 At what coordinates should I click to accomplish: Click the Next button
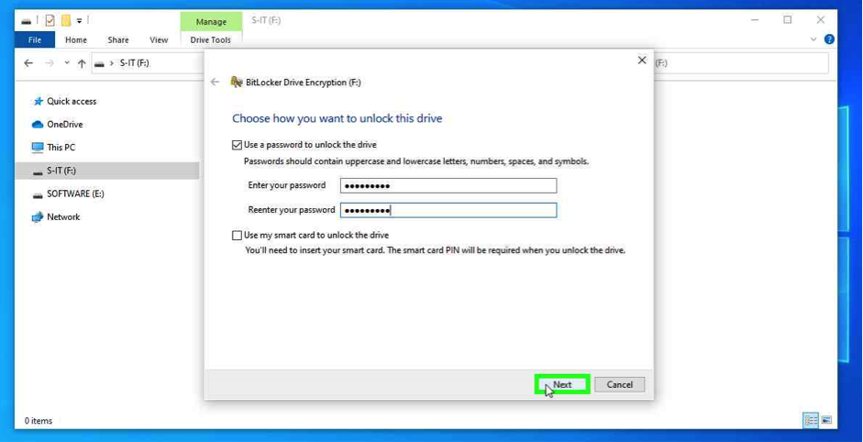[562, 385]
